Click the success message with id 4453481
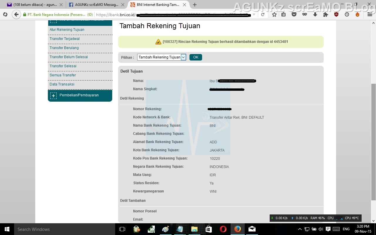 click(225, 42)
